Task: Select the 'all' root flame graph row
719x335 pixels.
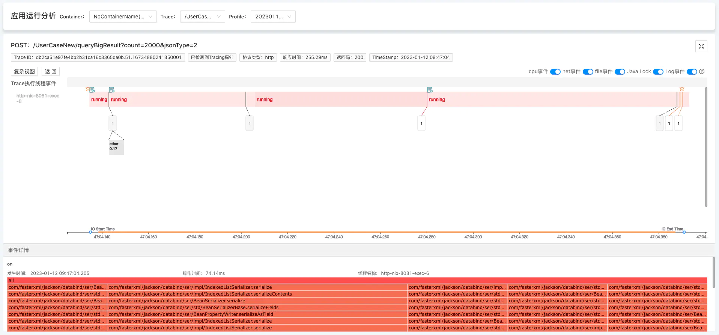Action: (x=357, y=281)
